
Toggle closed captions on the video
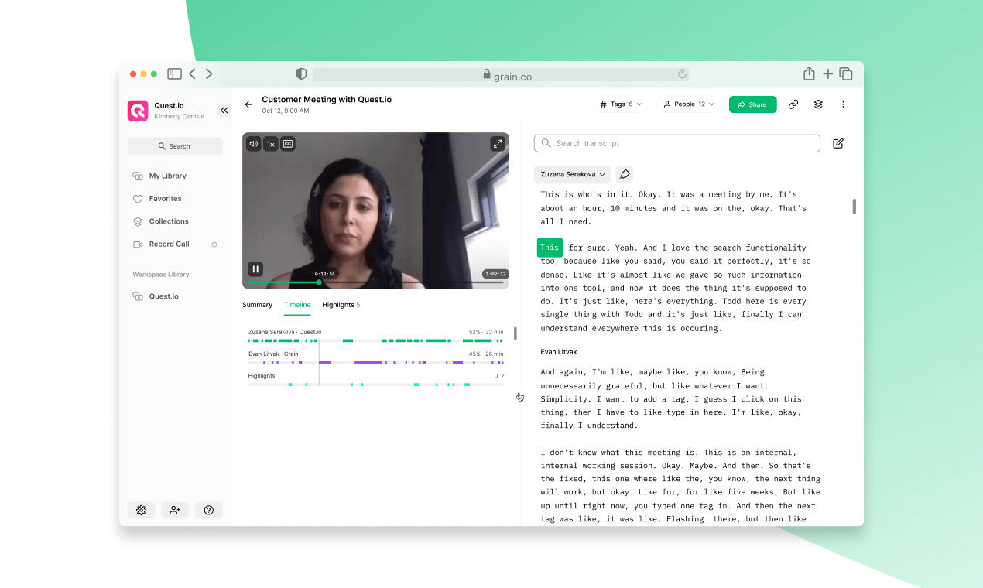(x=287, y=143)
